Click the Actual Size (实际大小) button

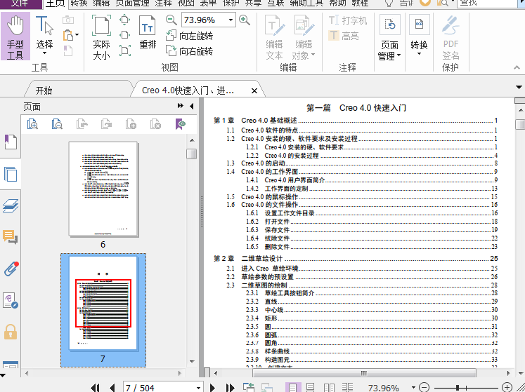101,36
